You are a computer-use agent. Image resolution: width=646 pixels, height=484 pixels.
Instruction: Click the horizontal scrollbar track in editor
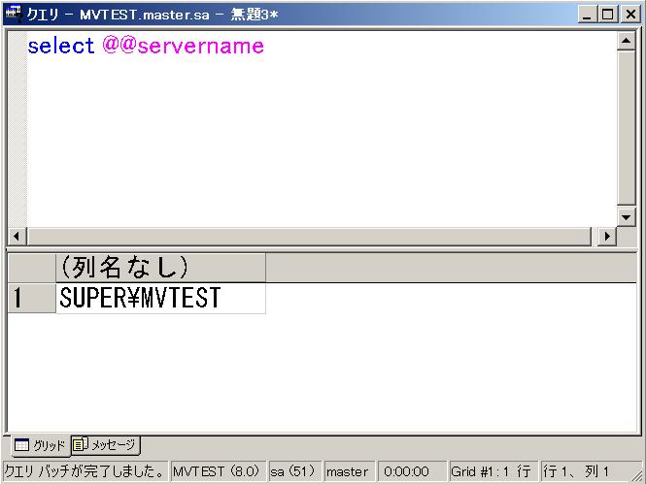(x=311, y=237)
